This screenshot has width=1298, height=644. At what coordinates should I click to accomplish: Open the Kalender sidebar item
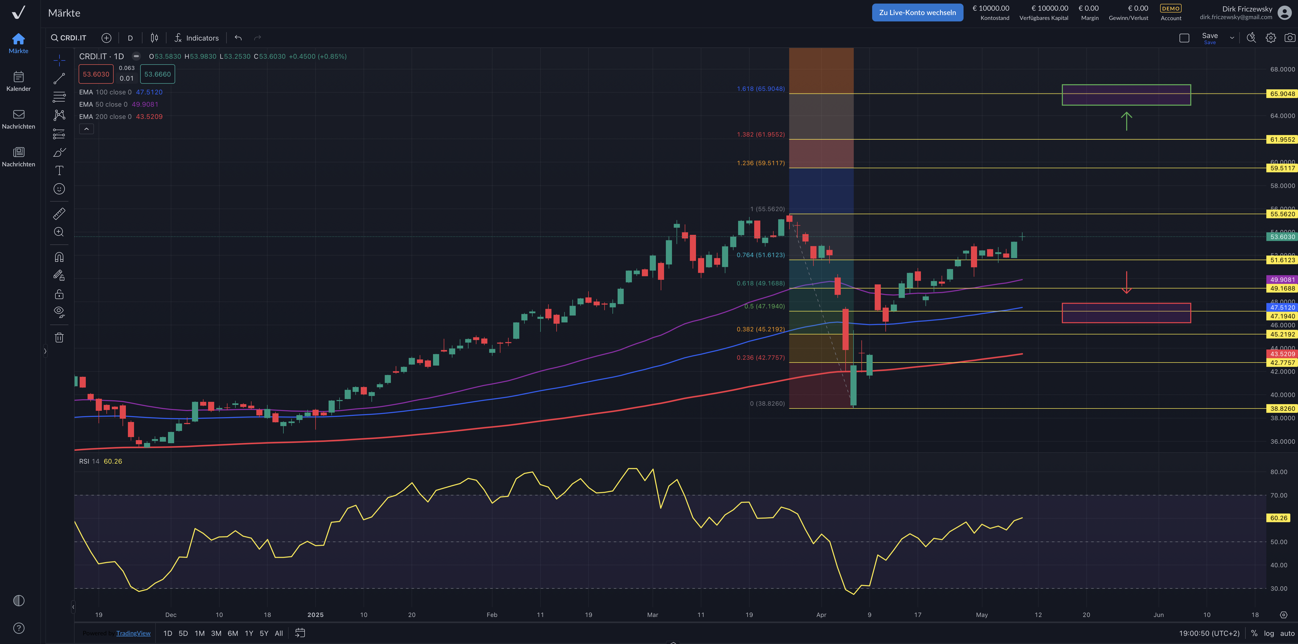point(19,81)
